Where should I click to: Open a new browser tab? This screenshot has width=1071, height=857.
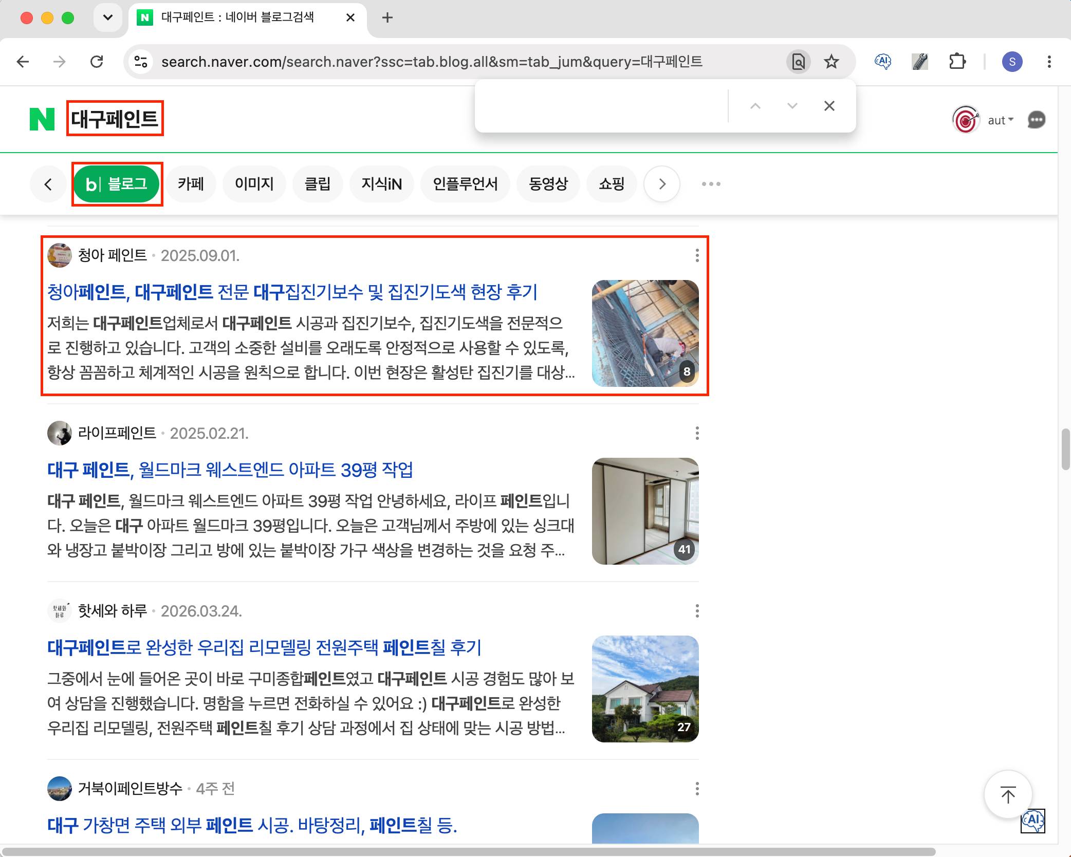click(x=387, y=18)
